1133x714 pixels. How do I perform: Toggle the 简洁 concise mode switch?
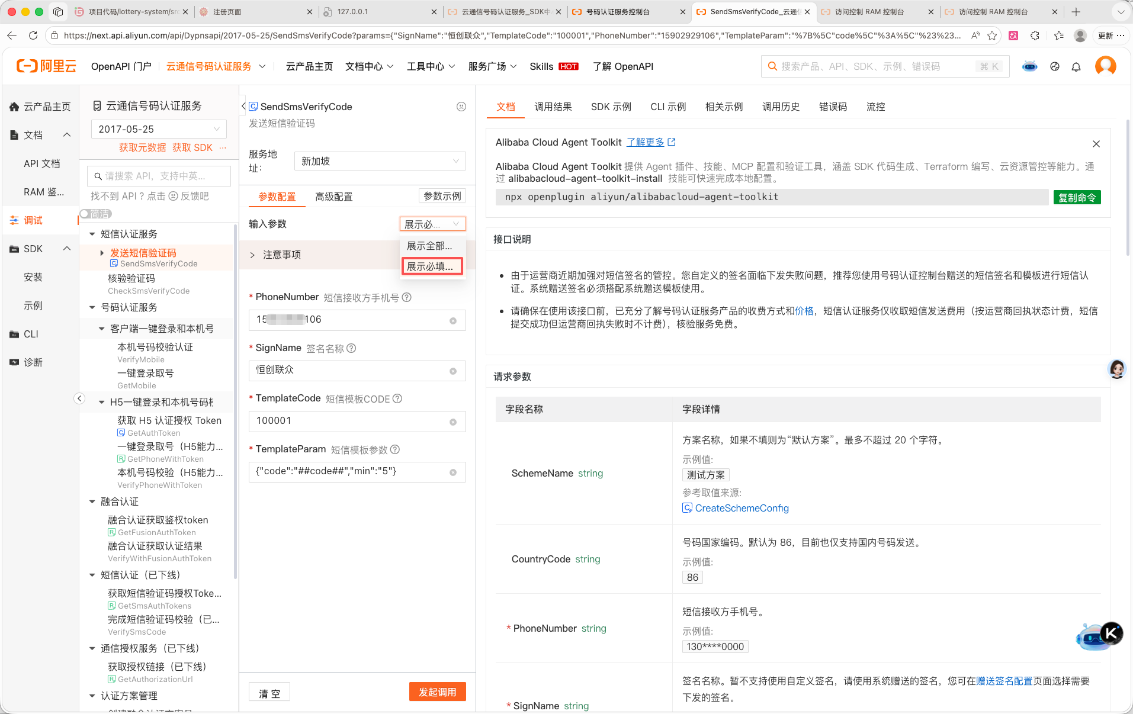(95, 214)
